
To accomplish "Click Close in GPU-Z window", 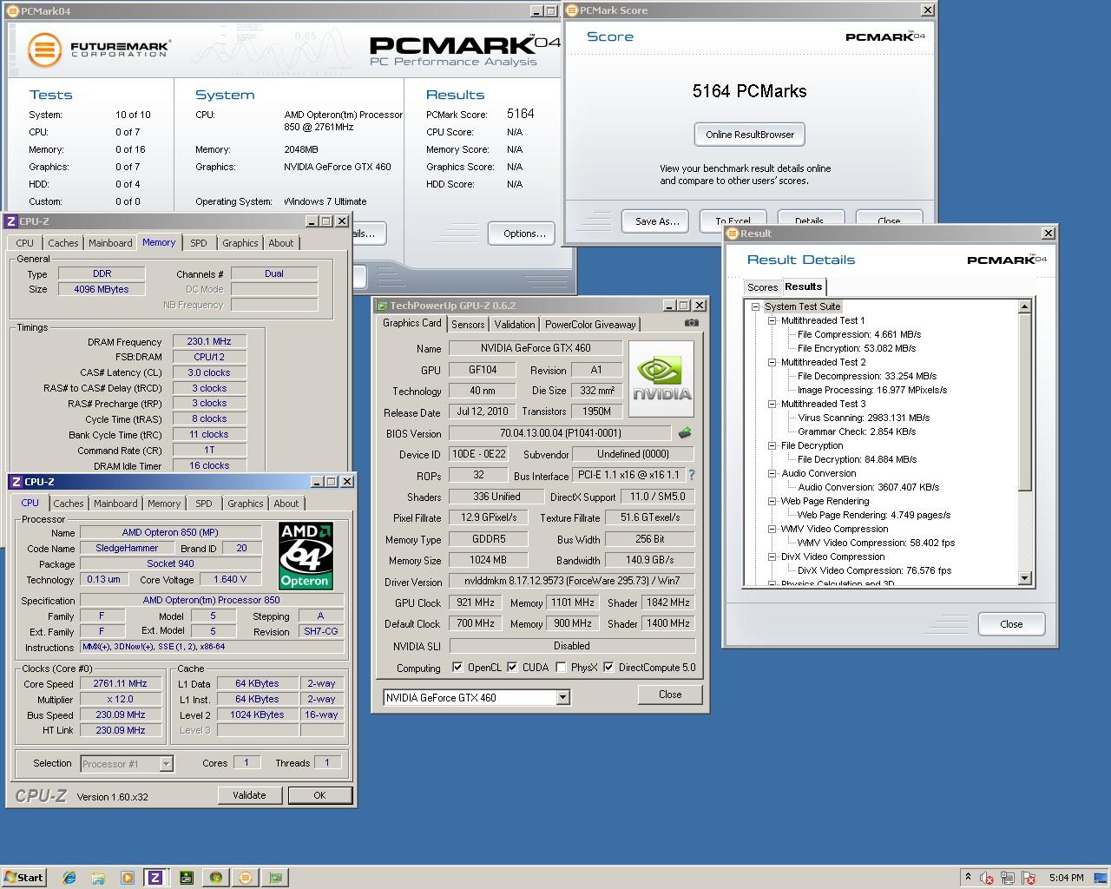I will [x=670, y=695].
